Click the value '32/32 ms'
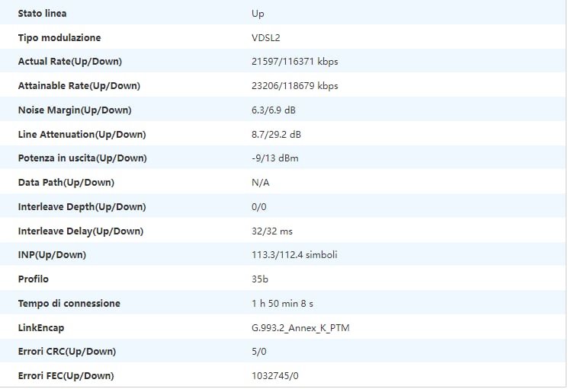Screen dimensions: 568x389 272,231
